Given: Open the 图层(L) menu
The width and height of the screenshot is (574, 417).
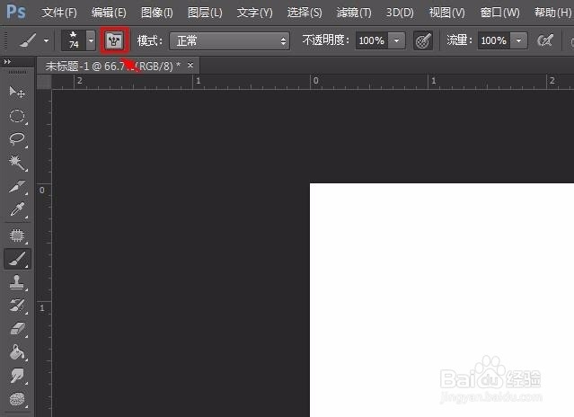Looking at the screenshot, I should [205, 13].
